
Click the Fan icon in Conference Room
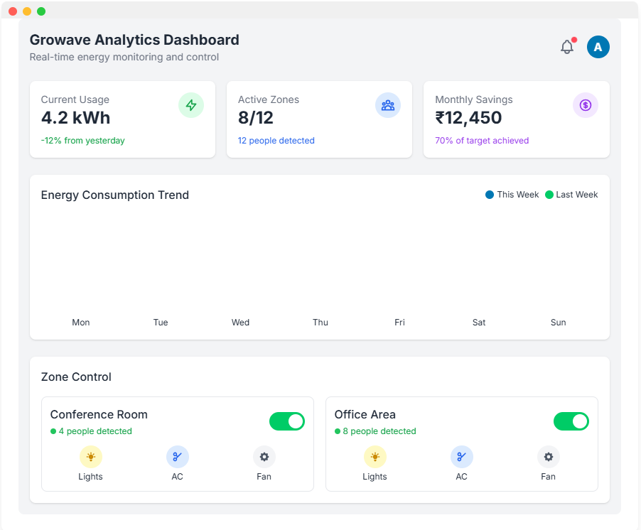tap(264, 457)
